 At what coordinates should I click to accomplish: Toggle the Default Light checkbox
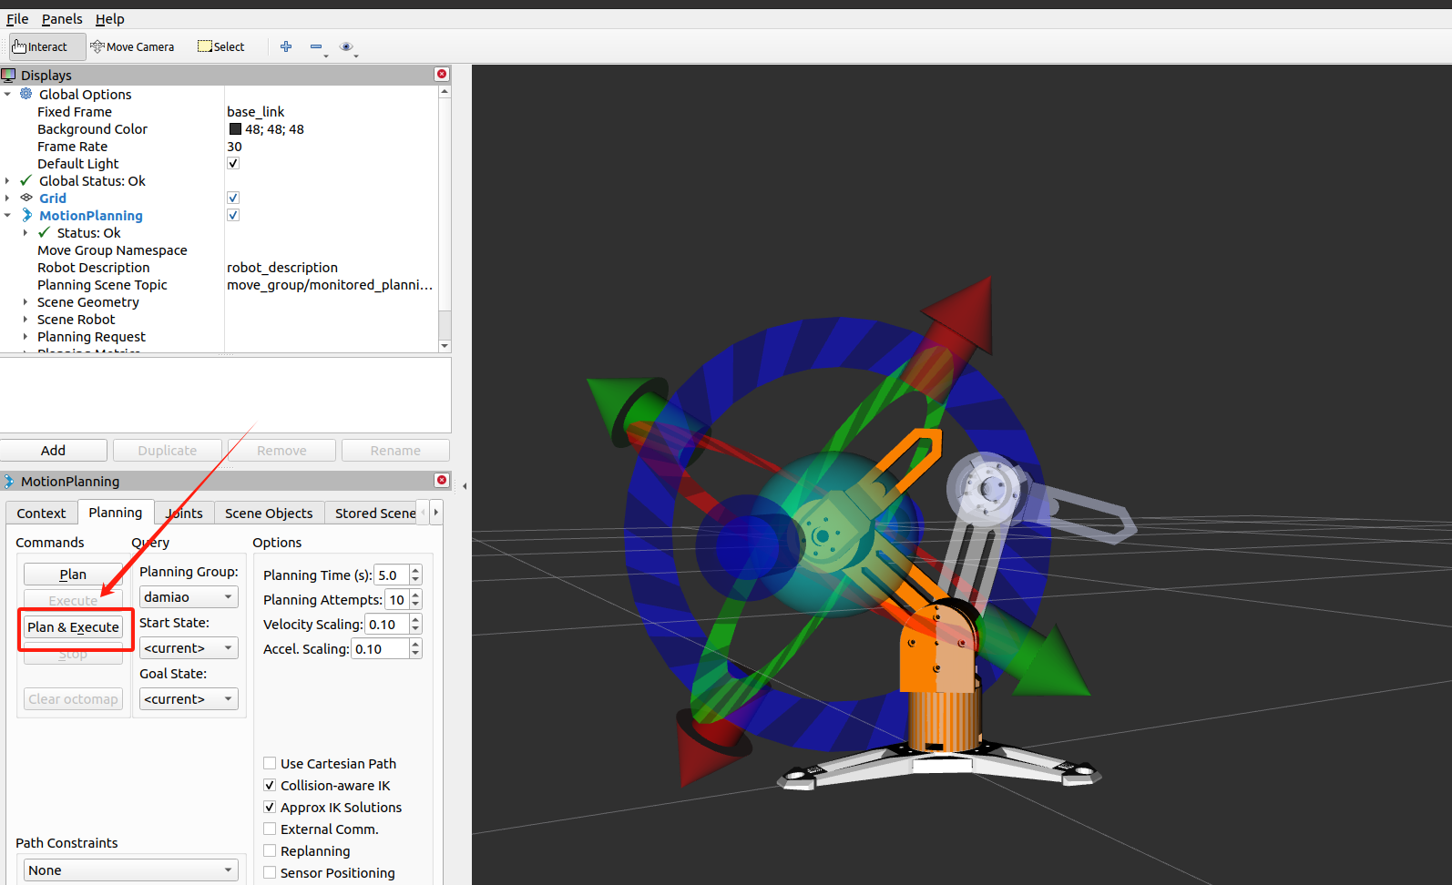[233, 163]
